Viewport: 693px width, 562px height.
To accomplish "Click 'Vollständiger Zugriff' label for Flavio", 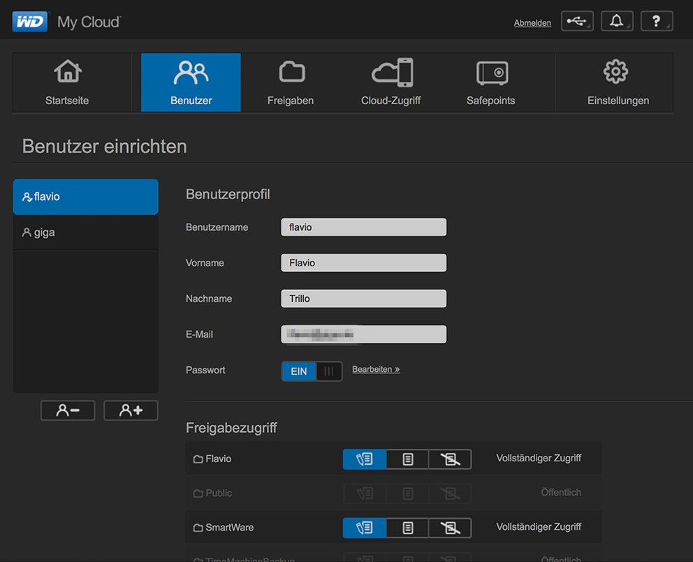I will tap(539, 458).
